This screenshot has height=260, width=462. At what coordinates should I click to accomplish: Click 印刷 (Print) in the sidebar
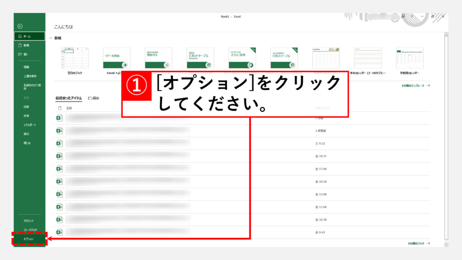coord(26,107)
